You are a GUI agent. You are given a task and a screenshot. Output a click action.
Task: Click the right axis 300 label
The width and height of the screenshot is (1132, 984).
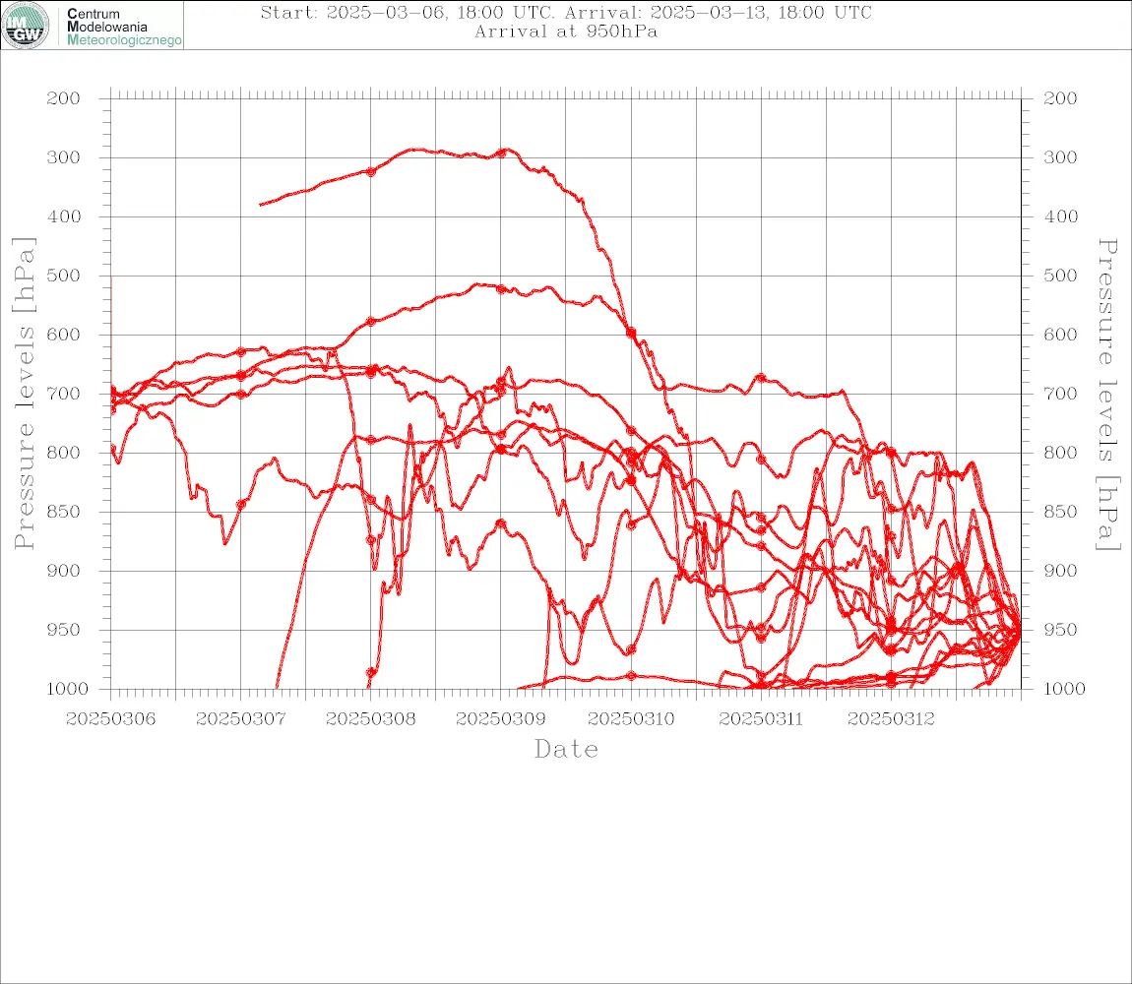tap(1060, 157)
